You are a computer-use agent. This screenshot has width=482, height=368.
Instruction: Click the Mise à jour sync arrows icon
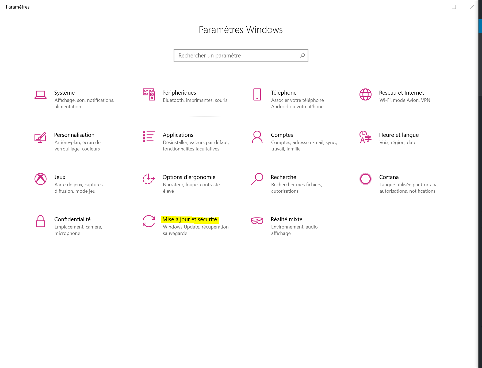click(x=149, y=221)
